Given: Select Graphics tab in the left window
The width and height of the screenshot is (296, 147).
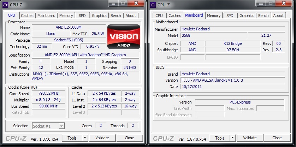Looking at the screenshot, I should tap(99, 16).
